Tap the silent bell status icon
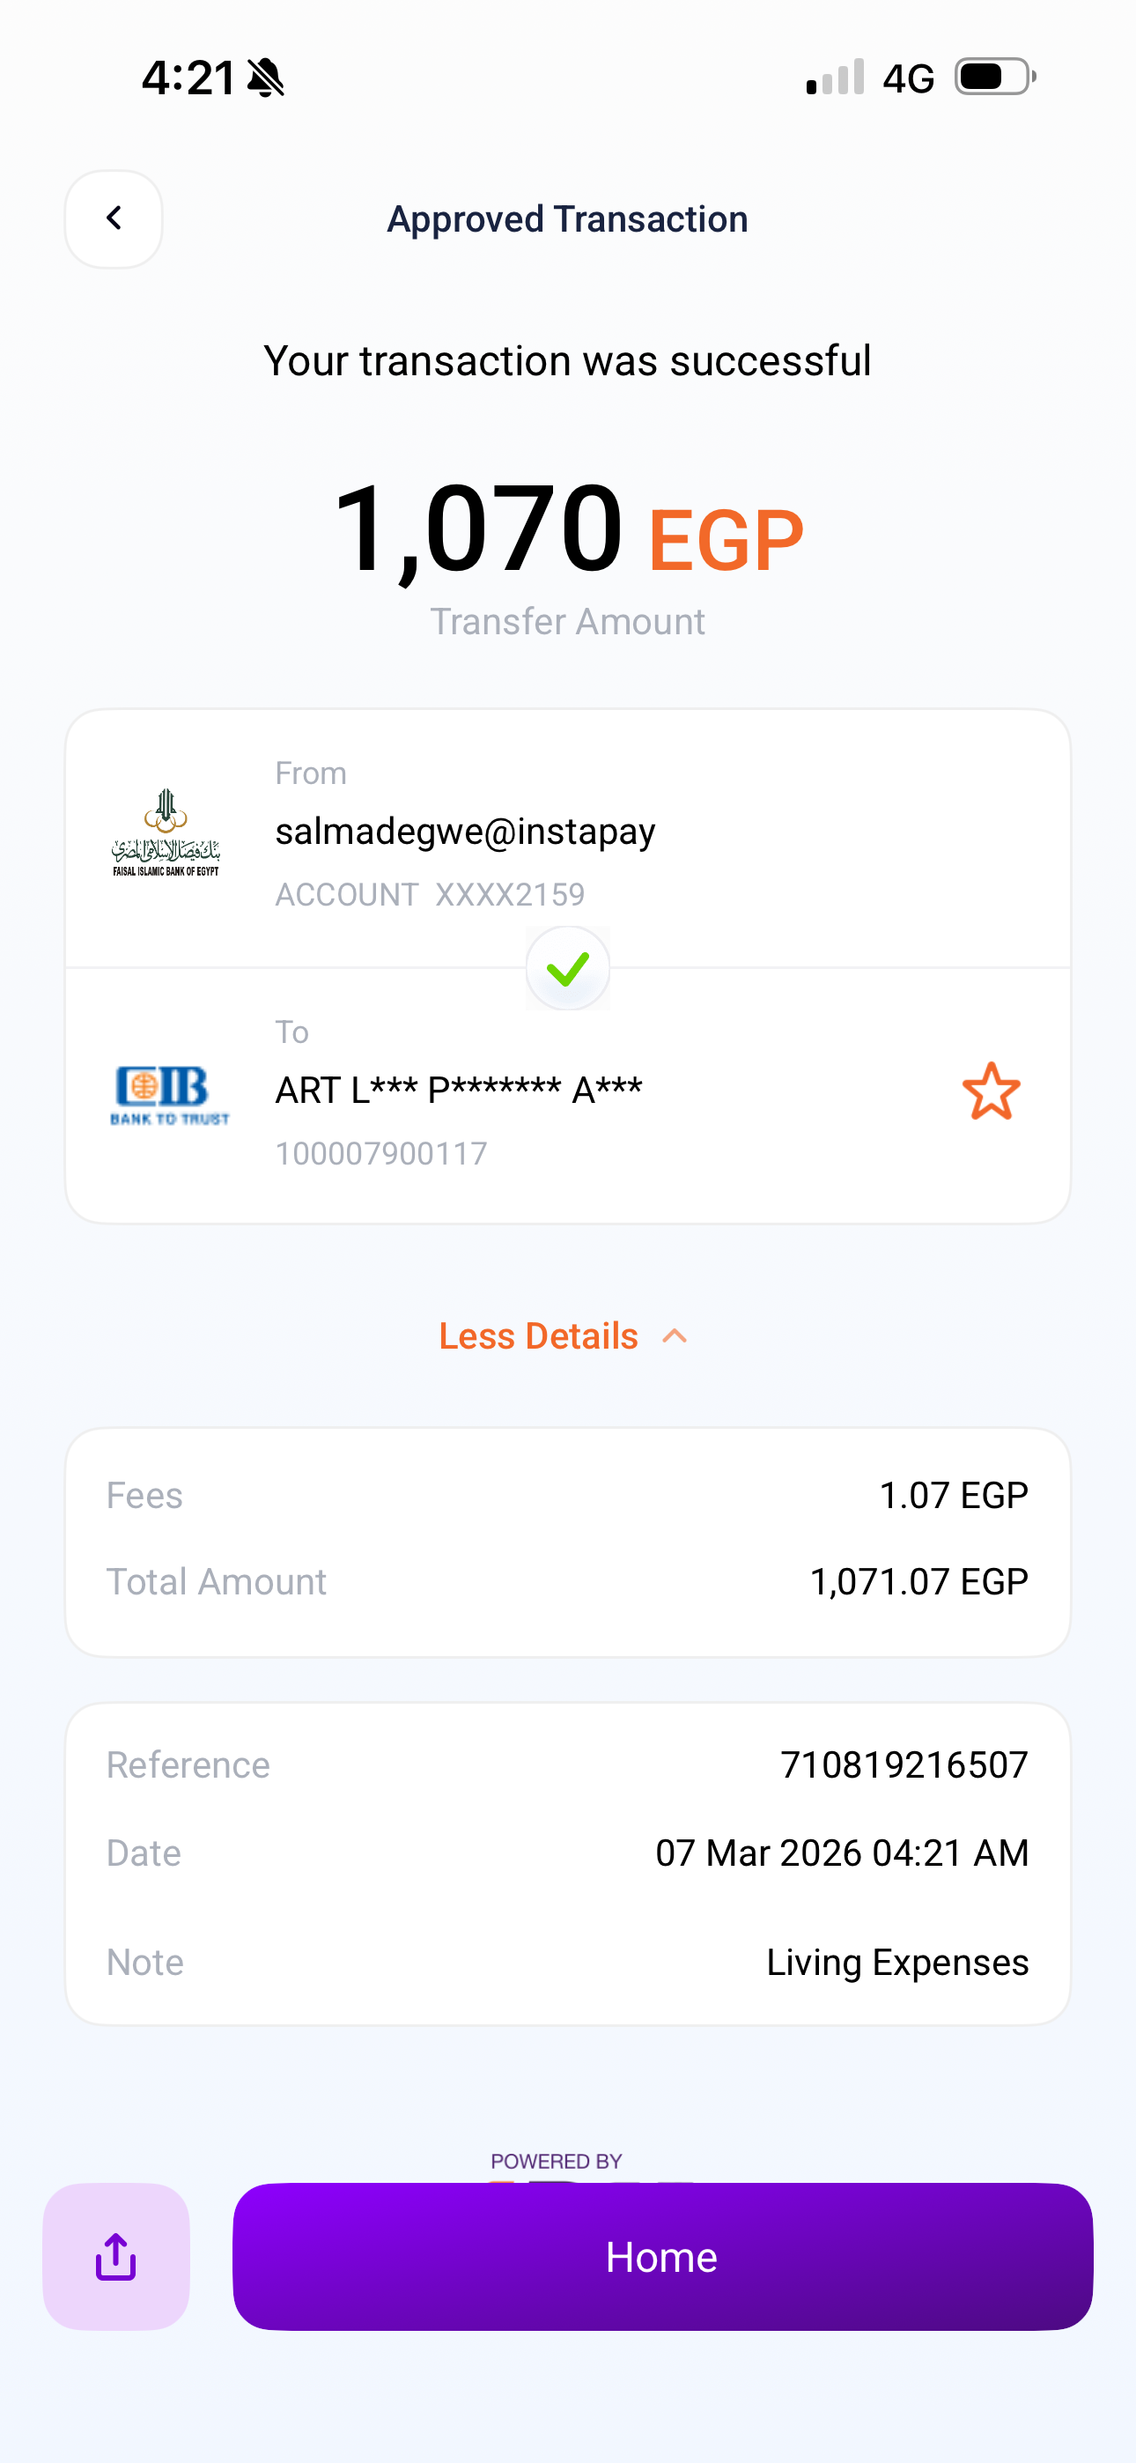This screenshot has width=1136, height=2463. [266, 78]
